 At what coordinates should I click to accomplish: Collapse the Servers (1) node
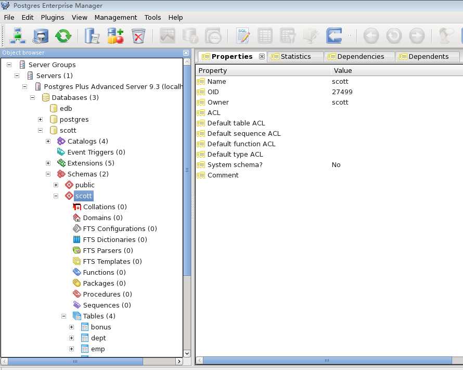pyautogui.click(x=17, y=75)
